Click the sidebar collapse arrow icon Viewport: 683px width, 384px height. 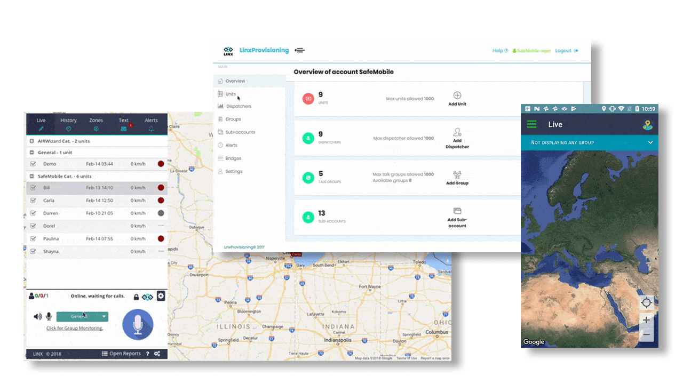[x=299, y=50]
